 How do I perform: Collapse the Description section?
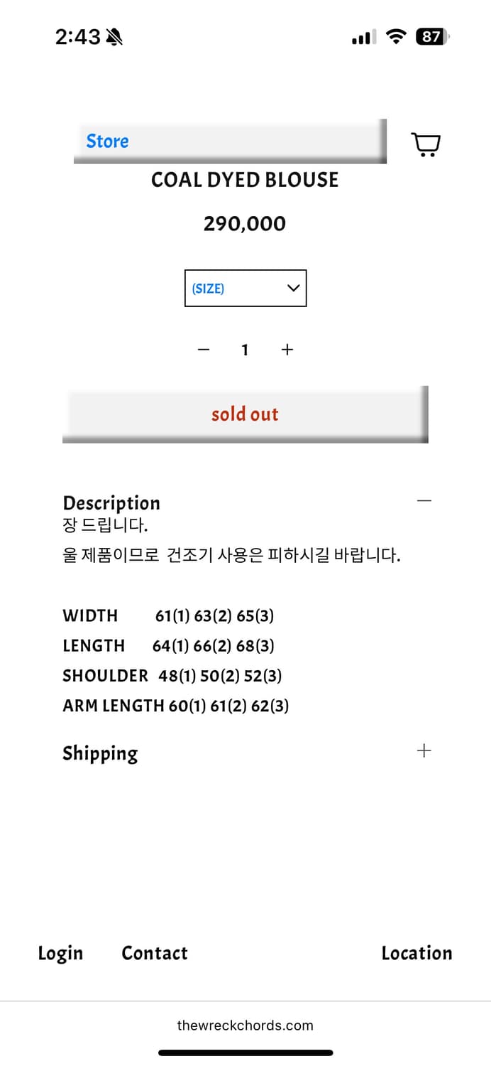(x=424, y=500)
